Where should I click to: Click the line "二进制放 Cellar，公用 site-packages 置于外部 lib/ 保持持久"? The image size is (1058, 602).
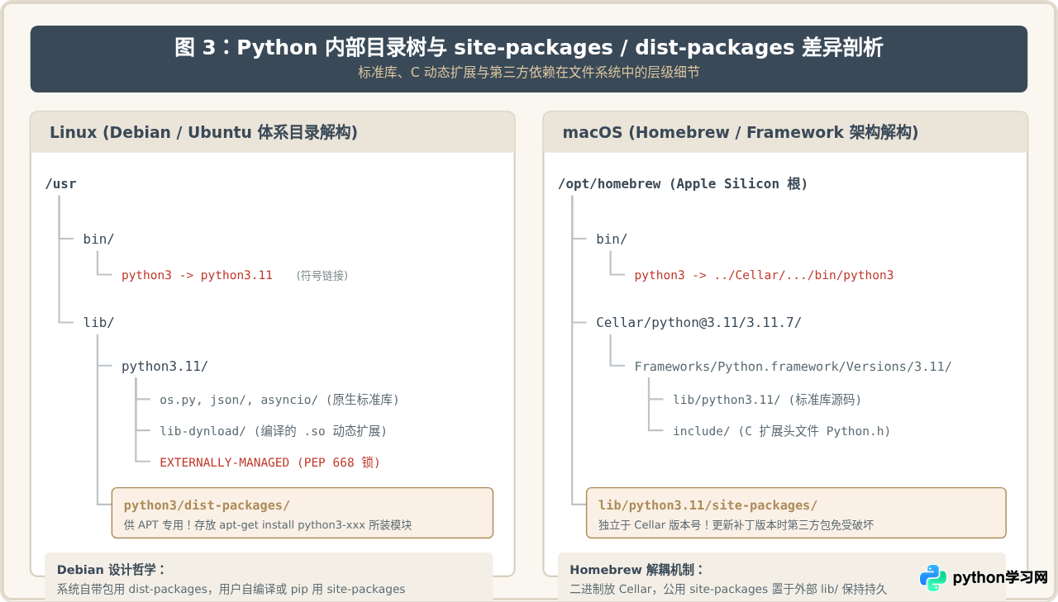[x=728, y=590]
